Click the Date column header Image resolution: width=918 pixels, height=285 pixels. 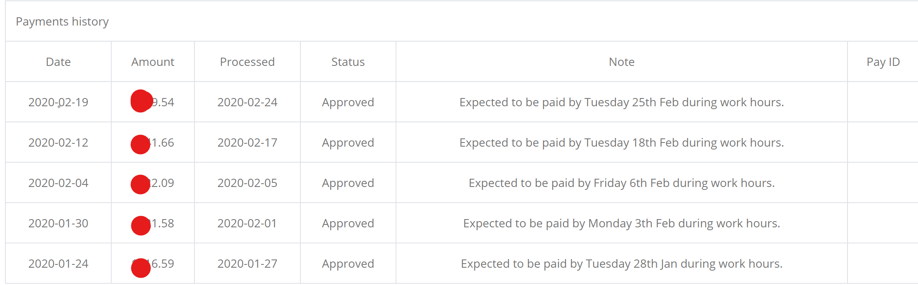[58, 62]
